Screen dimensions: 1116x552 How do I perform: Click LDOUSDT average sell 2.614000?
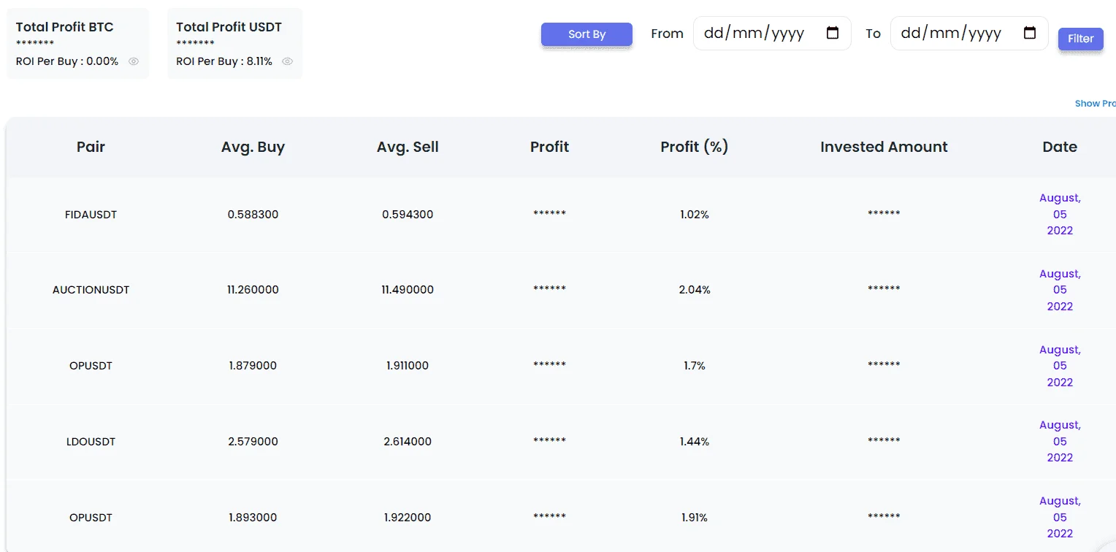click(408, 442)
